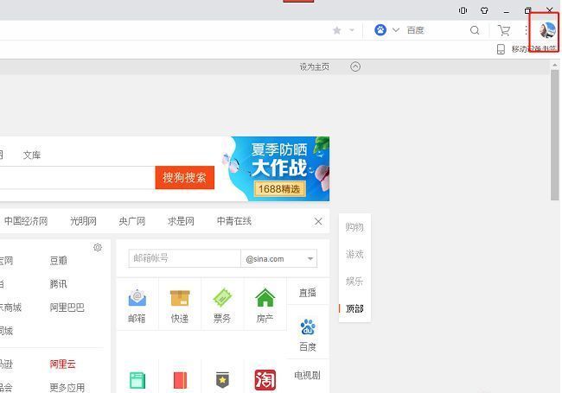Open the 夏季防晒大作战 banner ad
Viewport: 562px width, 393px height.
(x=276, y=168)
